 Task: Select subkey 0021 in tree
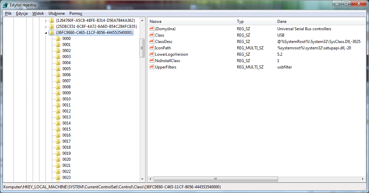[67, 165]
